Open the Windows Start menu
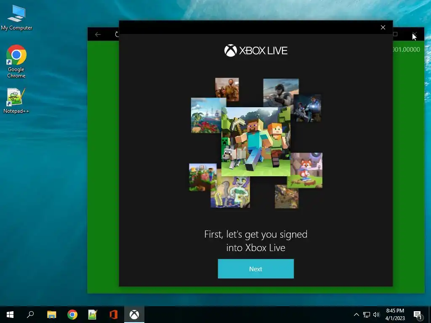The height and width of the screenshot is (323, 431). (10, 315)
